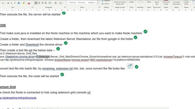Open underline style dropdown arrow
The width and height of the screenshot is (195, 109).
(5, 3)
